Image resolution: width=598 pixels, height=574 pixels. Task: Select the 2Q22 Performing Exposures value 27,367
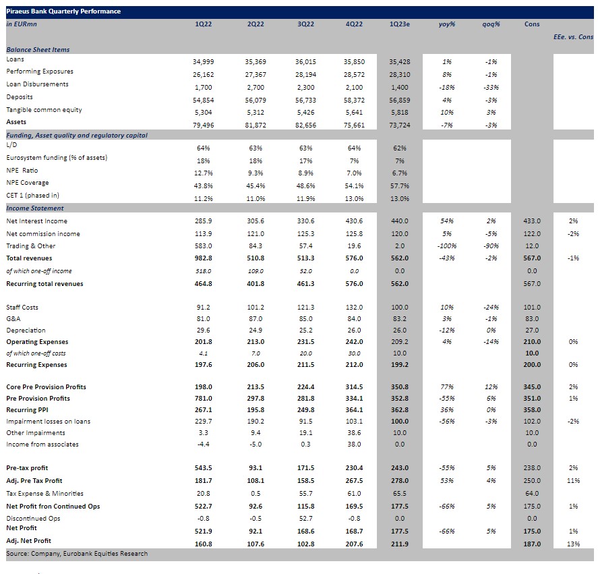point(256,75)
